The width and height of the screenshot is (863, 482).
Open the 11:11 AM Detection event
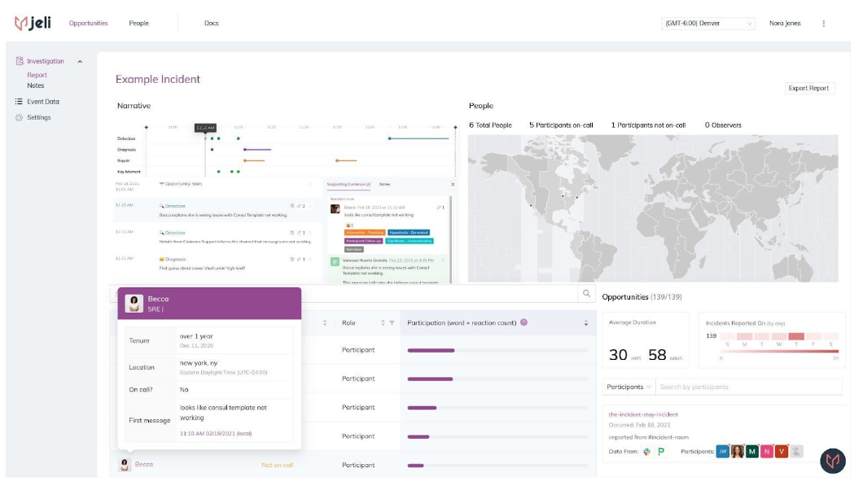click(x=175, y=233)
